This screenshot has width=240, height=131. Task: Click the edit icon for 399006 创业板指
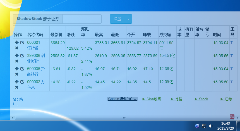click(x=22, y=55)
